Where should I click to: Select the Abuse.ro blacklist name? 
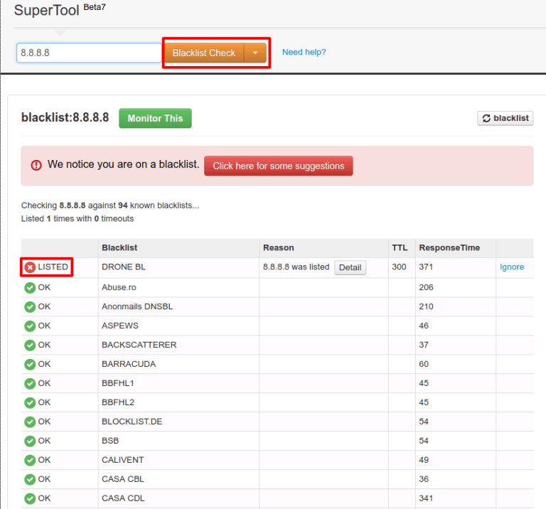pos(119,288)
